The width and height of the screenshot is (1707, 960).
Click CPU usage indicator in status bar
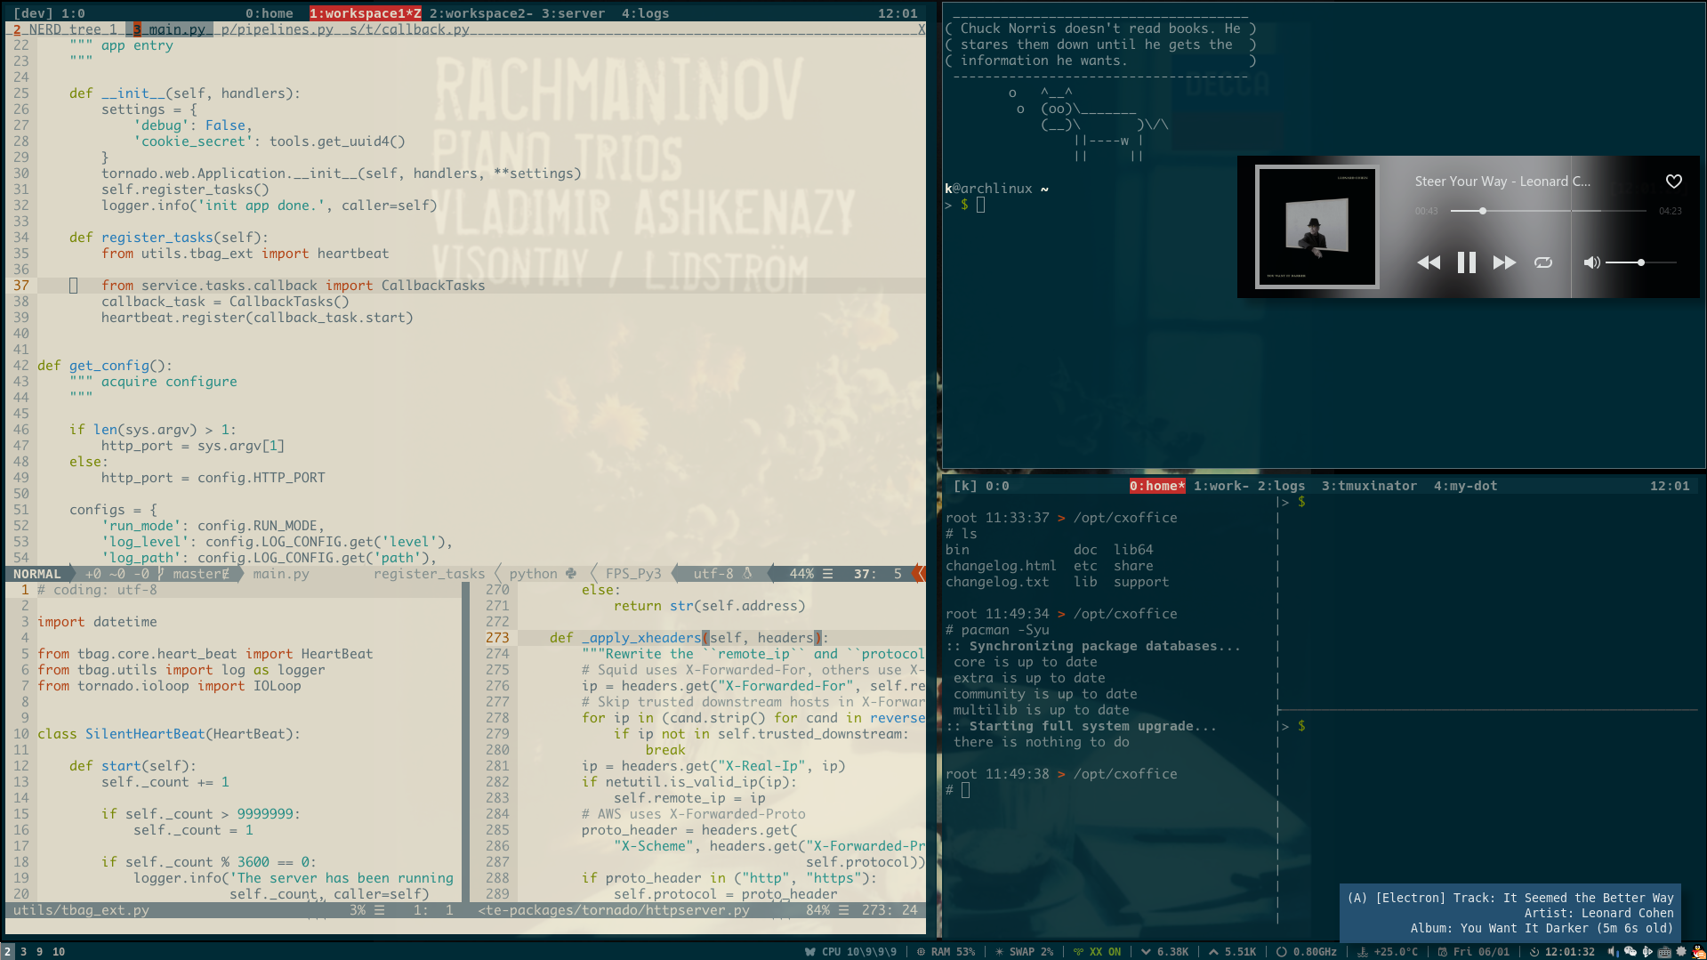pyautogui.click(x=851, y=951)
